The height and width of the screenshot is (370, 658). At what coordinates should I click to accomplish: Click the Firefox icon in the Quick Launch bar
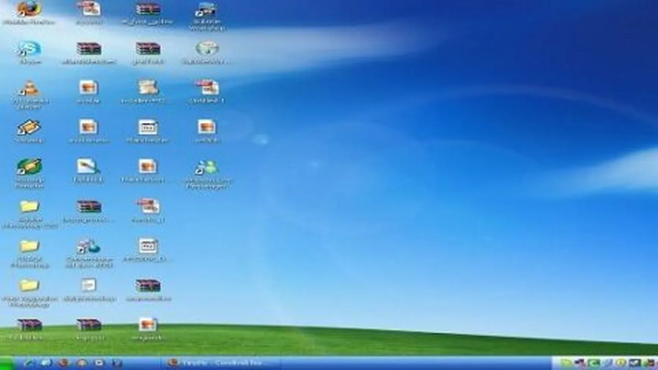(x=64, y=363)
